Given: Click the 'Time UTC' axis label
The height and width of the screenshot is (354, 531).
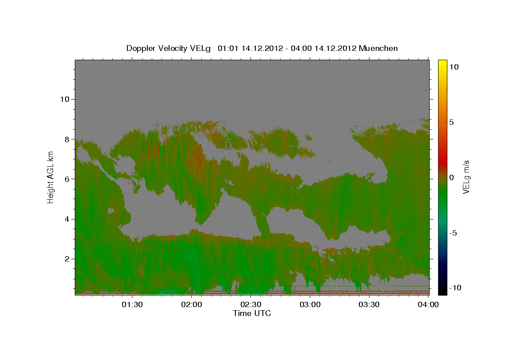Looking at the screenshot, I should coord(252,313).
